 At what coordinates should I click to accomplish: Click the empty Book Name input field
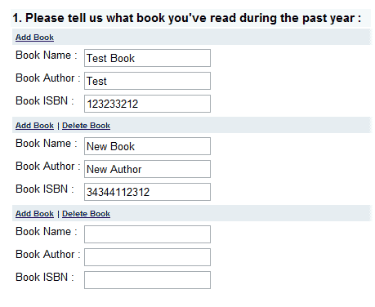(x=147, y=234)
